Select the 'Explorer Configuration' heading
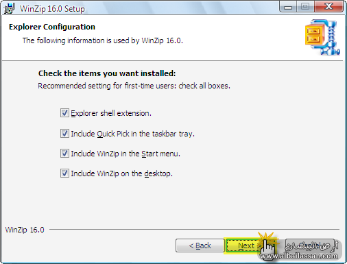The height and width of the screenshot is (264, 347). click(52, 27)
